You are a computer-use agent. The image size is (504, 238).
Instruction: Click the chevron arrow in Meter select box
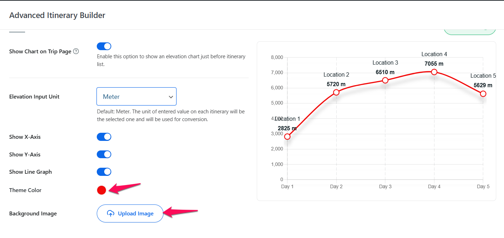pos(171,97)
